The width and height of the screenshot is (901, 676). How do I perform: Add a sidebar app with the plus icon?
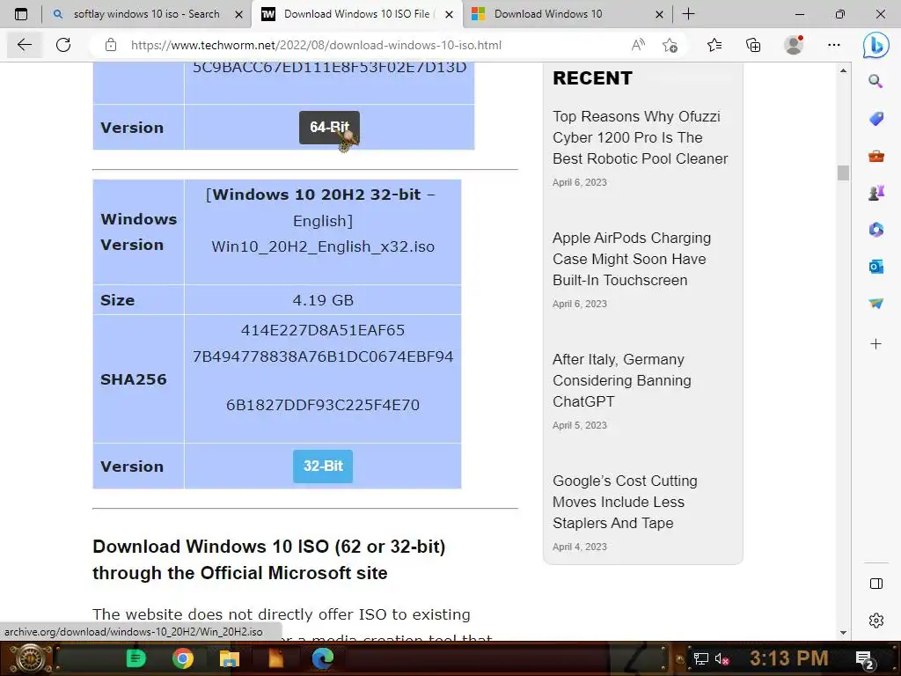875,344
